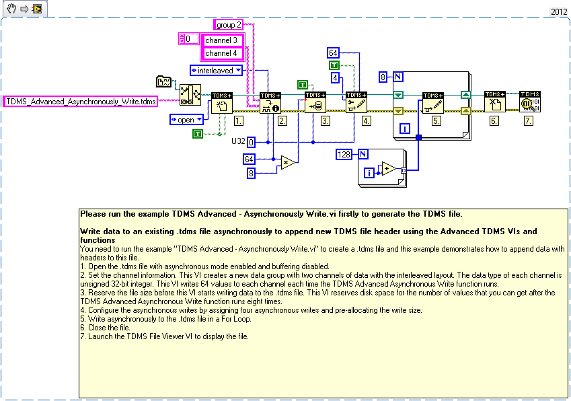Click the bold 'Write data to an existing .tdms file' heading
Viewport: 571px width, 401px height.
(x=309, y=235)
